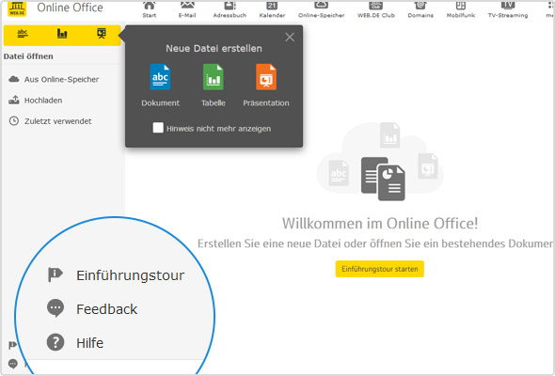Viewport: 555px width, 376px height.
Task: Click the help question mark icon
Action: [55, 342]
